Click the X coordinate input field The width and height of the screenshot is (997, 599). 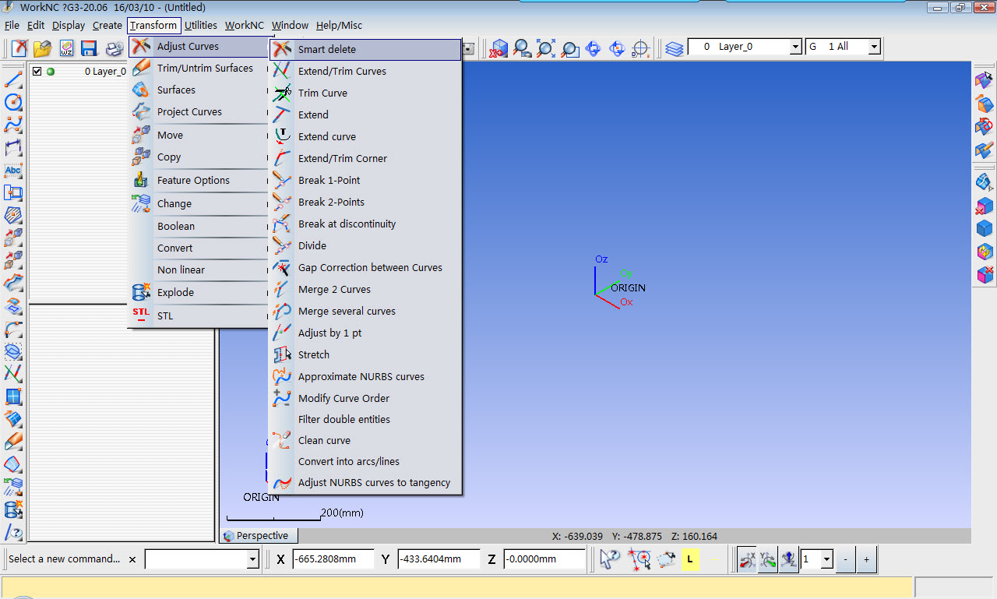coord(333,559)
